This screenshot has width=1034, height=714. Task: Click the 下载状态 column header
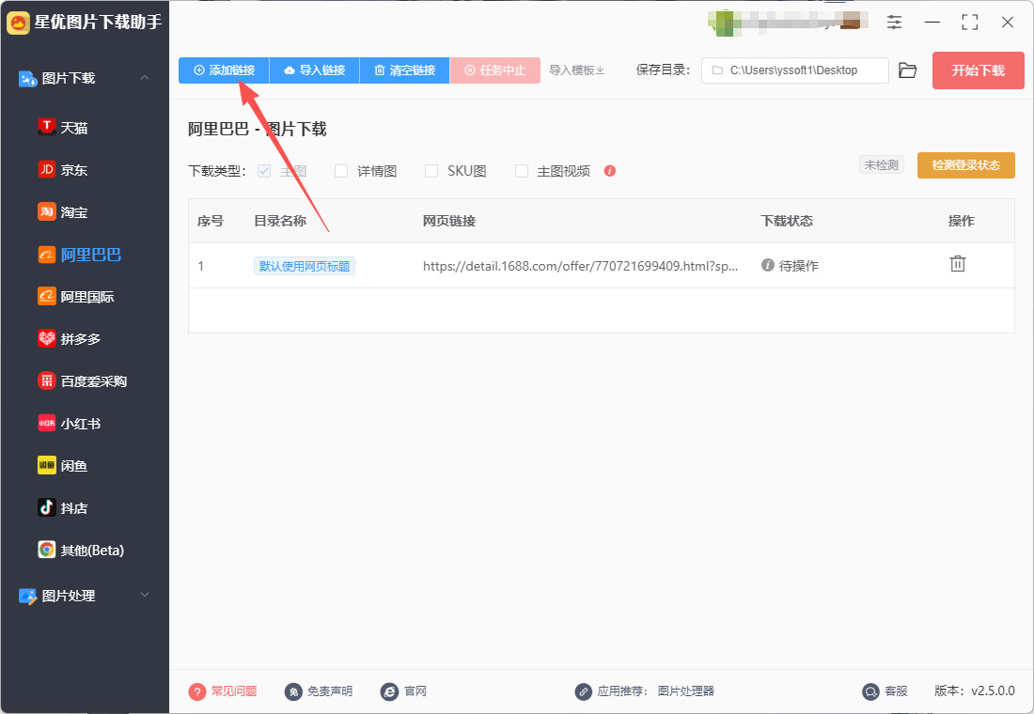coord(787,221)
